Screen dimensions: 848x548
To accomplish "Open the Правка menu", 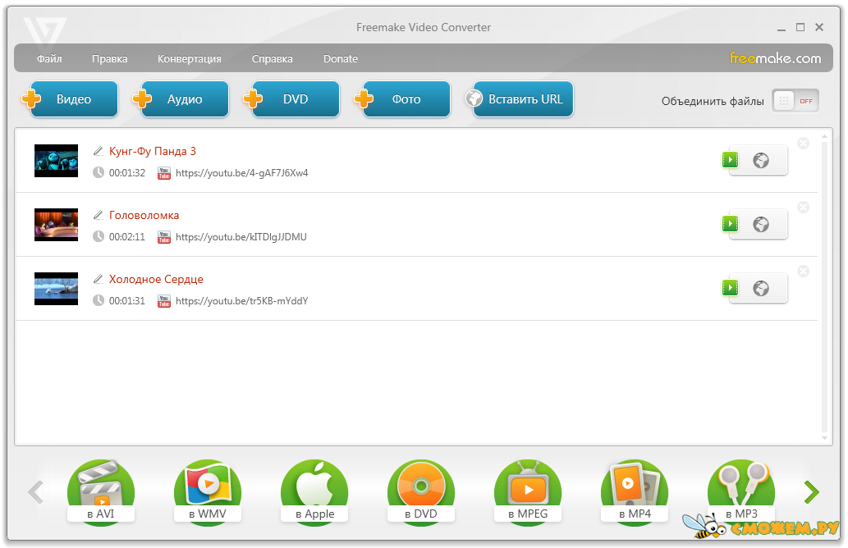I will pyautogui.click(x=110, y=58).
